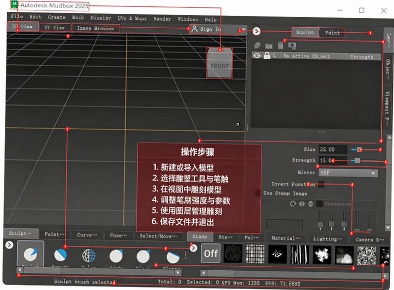
Task: Click the Sculpt brush selected status text
Action: coord(85,282)
